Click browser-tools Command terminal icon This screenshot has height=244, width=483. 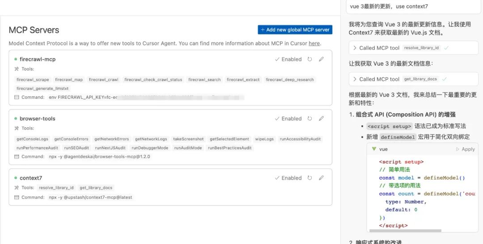coord(17,156)
